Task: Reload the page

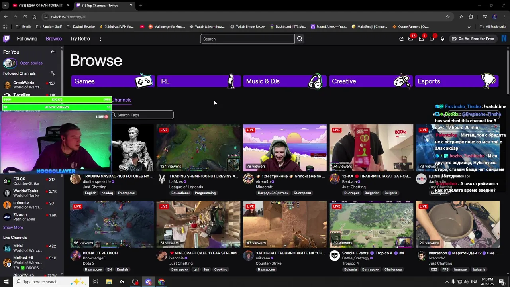Action: click(25, 17)
